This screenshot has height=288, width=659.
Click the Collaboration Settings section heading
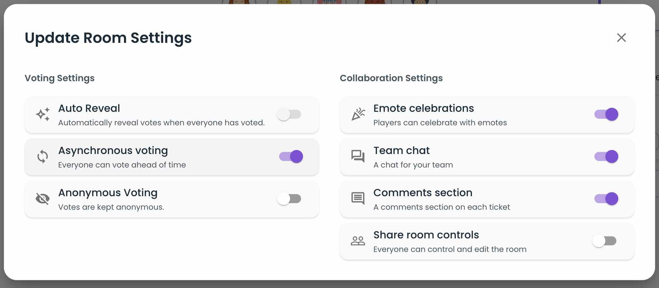coord(391,78)
